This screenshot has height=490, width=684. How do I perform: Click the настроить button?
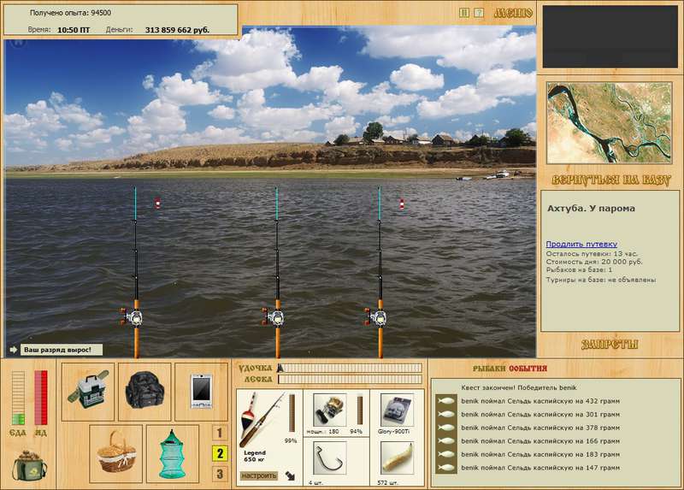(259, 475)
